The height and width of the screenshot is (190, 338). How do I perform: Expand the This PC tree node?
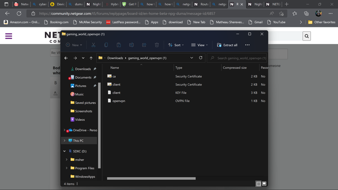coord(65,141)
